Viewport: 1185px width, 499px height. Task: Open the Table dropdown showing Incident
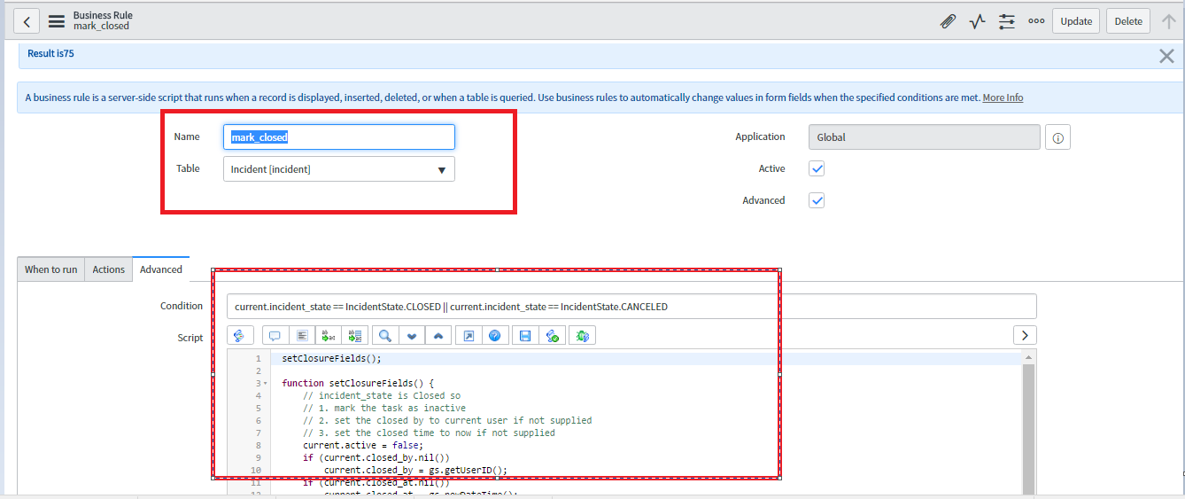[x=339, y=169]
